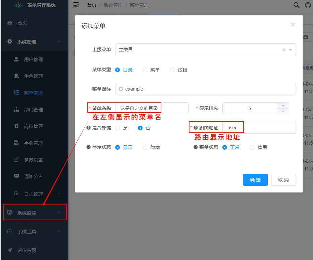Open 通知公告 in sidebar

point(34,176)
